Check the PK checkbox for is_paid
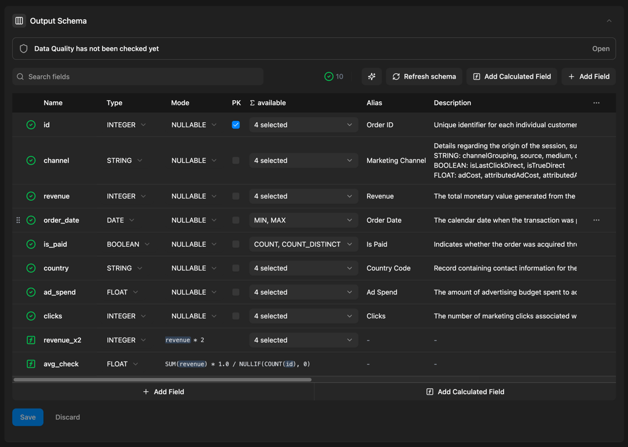 [236, 244]
